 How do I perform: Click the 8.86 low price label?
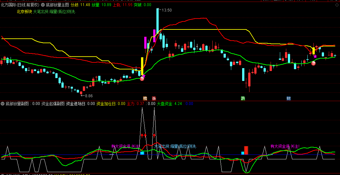tap(89, 95)
